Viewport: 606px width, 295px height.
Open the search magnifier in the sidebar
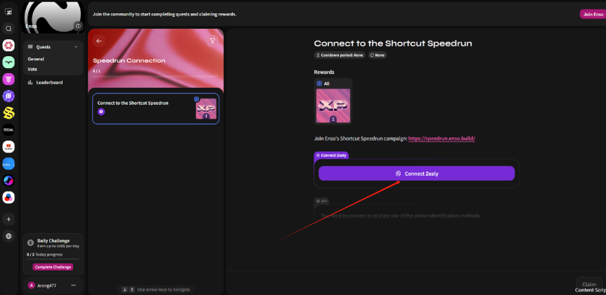click(x=8, y=28)
